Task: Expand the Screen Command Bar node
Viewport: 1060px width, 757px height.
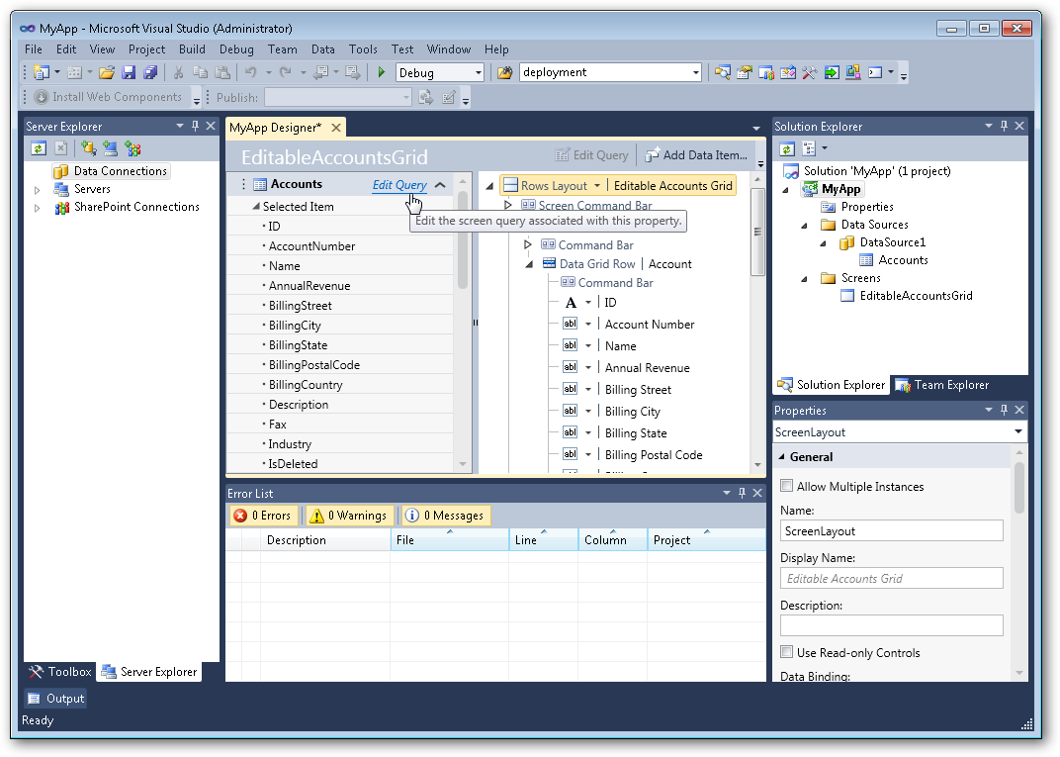Action: pos(506,205)
